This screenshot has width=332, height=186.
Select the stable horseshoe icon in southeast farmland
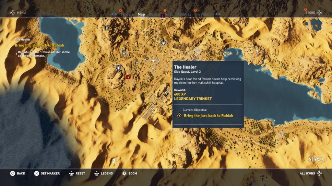281,134
